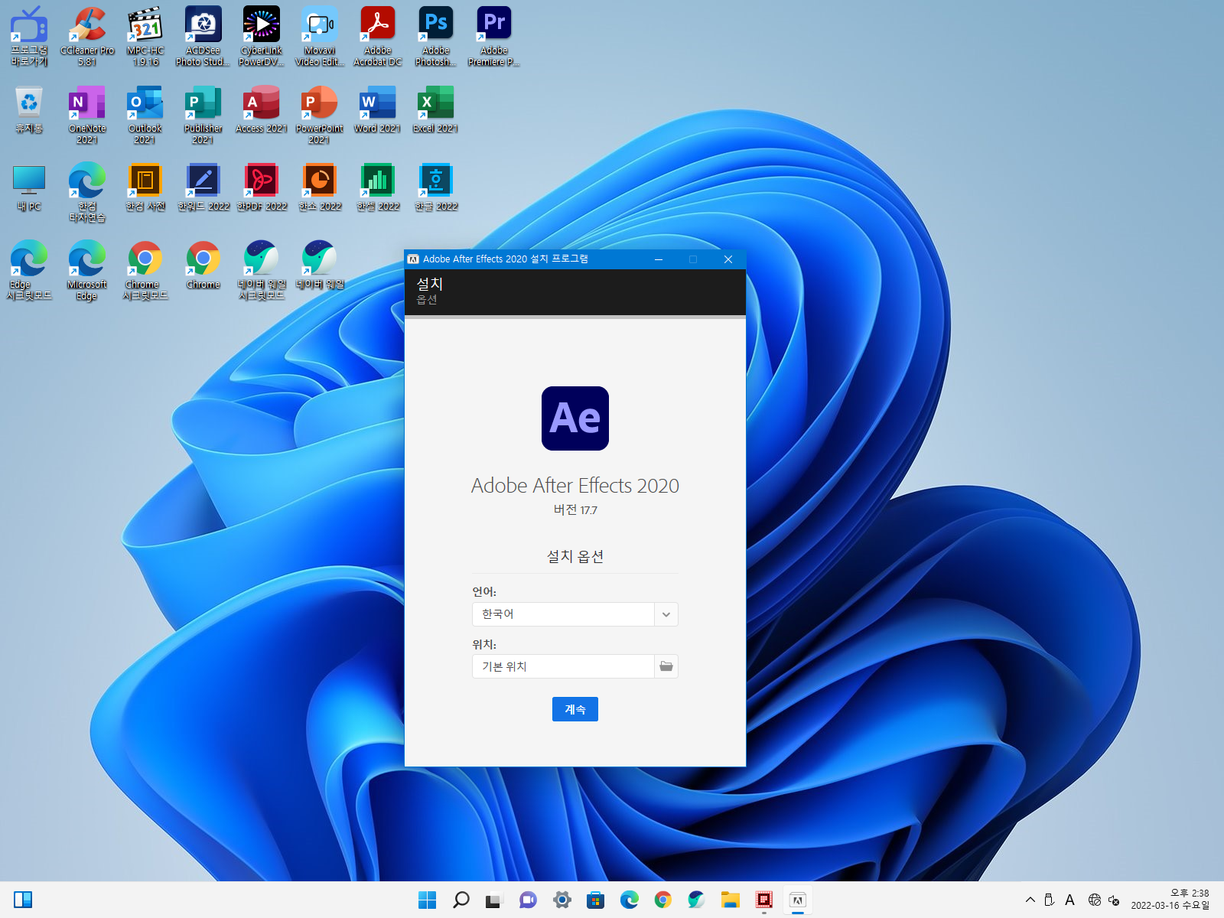Select the CCleaner Pro 5.81 desktop icon
Viewport: 1224px width, 918px height.
pos(87,36)
